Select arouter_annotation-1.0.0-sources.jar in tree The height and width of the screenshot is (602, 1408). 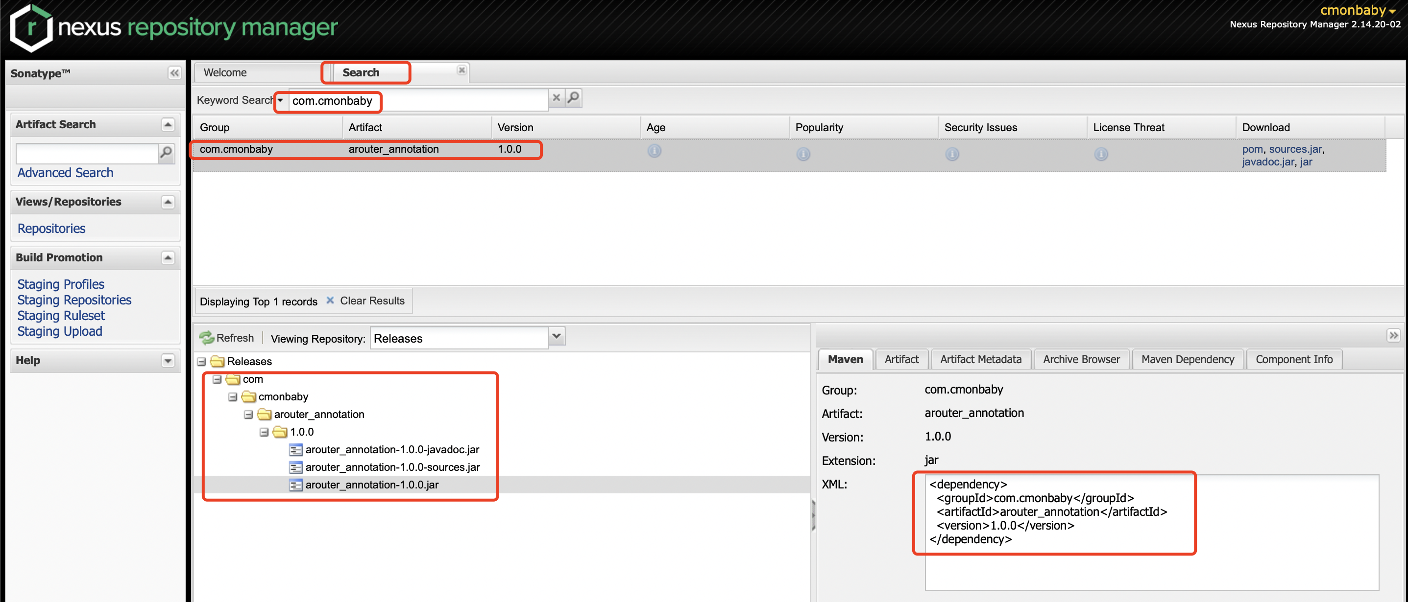[x=392, y=467]
